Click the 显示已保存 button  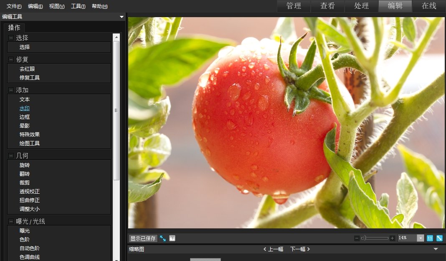pos(142,238)
